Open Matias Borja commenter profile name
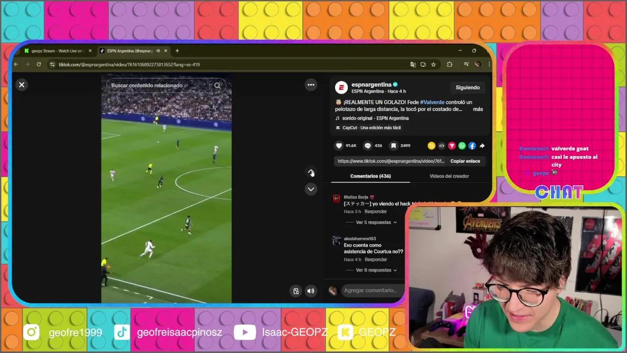Screen dimensions: 627x353 [x=356, y=197]
